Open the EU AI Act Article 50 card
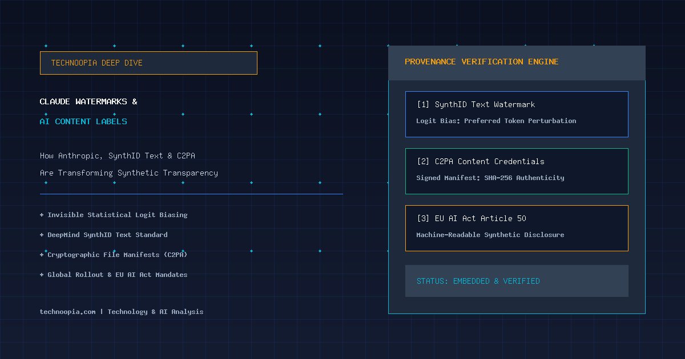This screenshot has height=359, width=685. (x=517, y=228)
